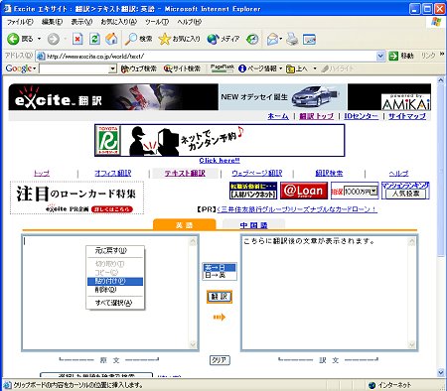Open the ウェブページ翻訳 navigation link
447x391 pixels.
click(256, 173)
